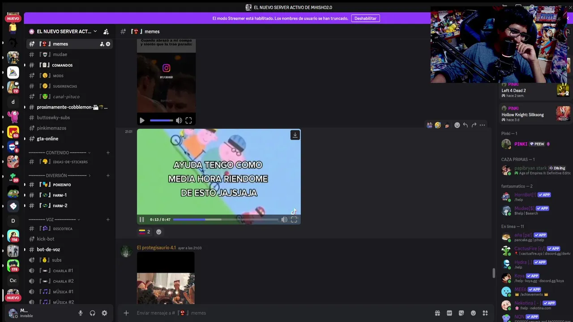Image resolution: width=573 pixels, height=322 pixels.
Task: Attach a file with plus icon
Action: point(126,313)
